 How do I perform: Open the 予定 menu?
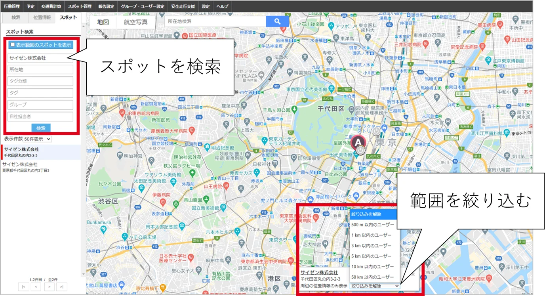(30, 6)
